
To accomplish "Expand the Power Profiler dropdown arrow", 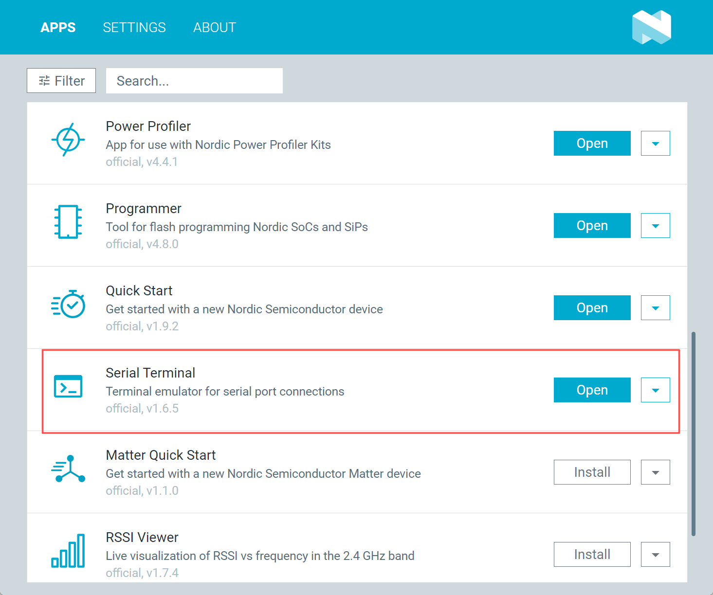I will (x=656, y=144).
